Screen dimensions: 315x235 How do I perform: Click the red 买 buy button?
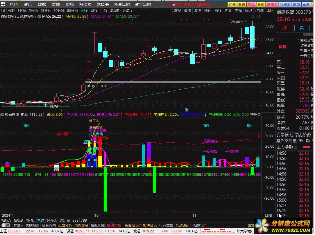point(285,28)
